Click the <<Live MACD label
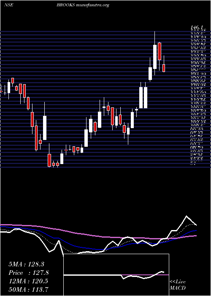The height and width of the screenshot is (296, 211). coord(178,285)
